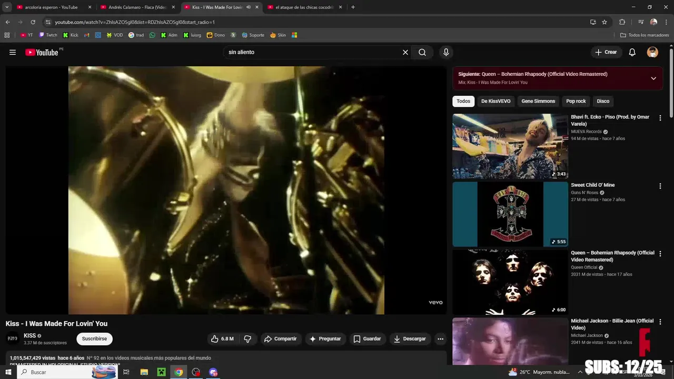
Task: Open the Chrome extensions puzzle icon
Action: tap(622, 22)
